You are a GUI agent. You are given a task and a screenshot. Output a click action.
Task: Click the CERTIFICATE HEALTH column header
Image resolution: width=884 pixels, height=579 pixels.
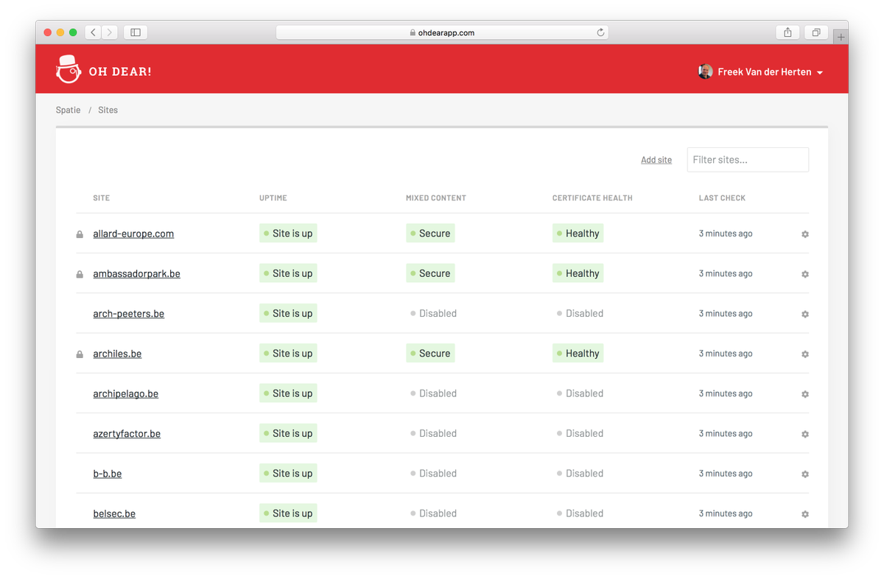pyautogui.click(x=592, y=198)
